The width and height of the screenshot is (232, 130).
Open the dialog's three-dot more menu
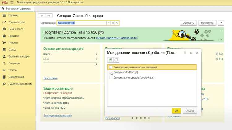tap(185, 53)
